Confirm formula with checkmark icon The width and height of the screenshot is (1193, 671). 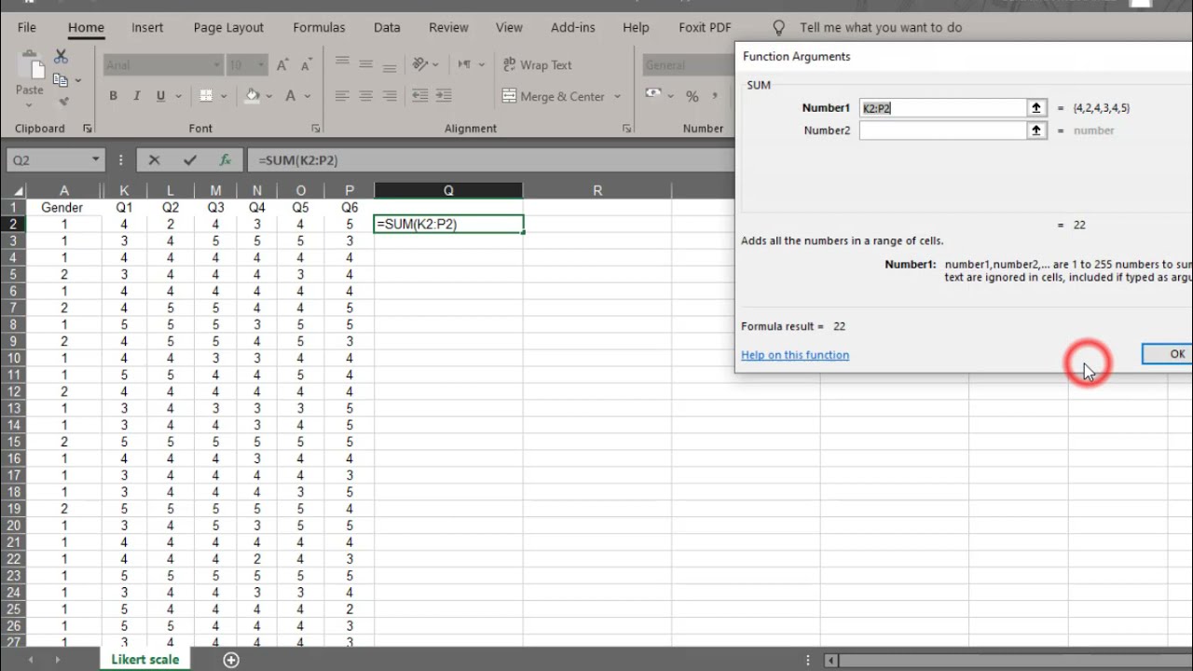190,160
